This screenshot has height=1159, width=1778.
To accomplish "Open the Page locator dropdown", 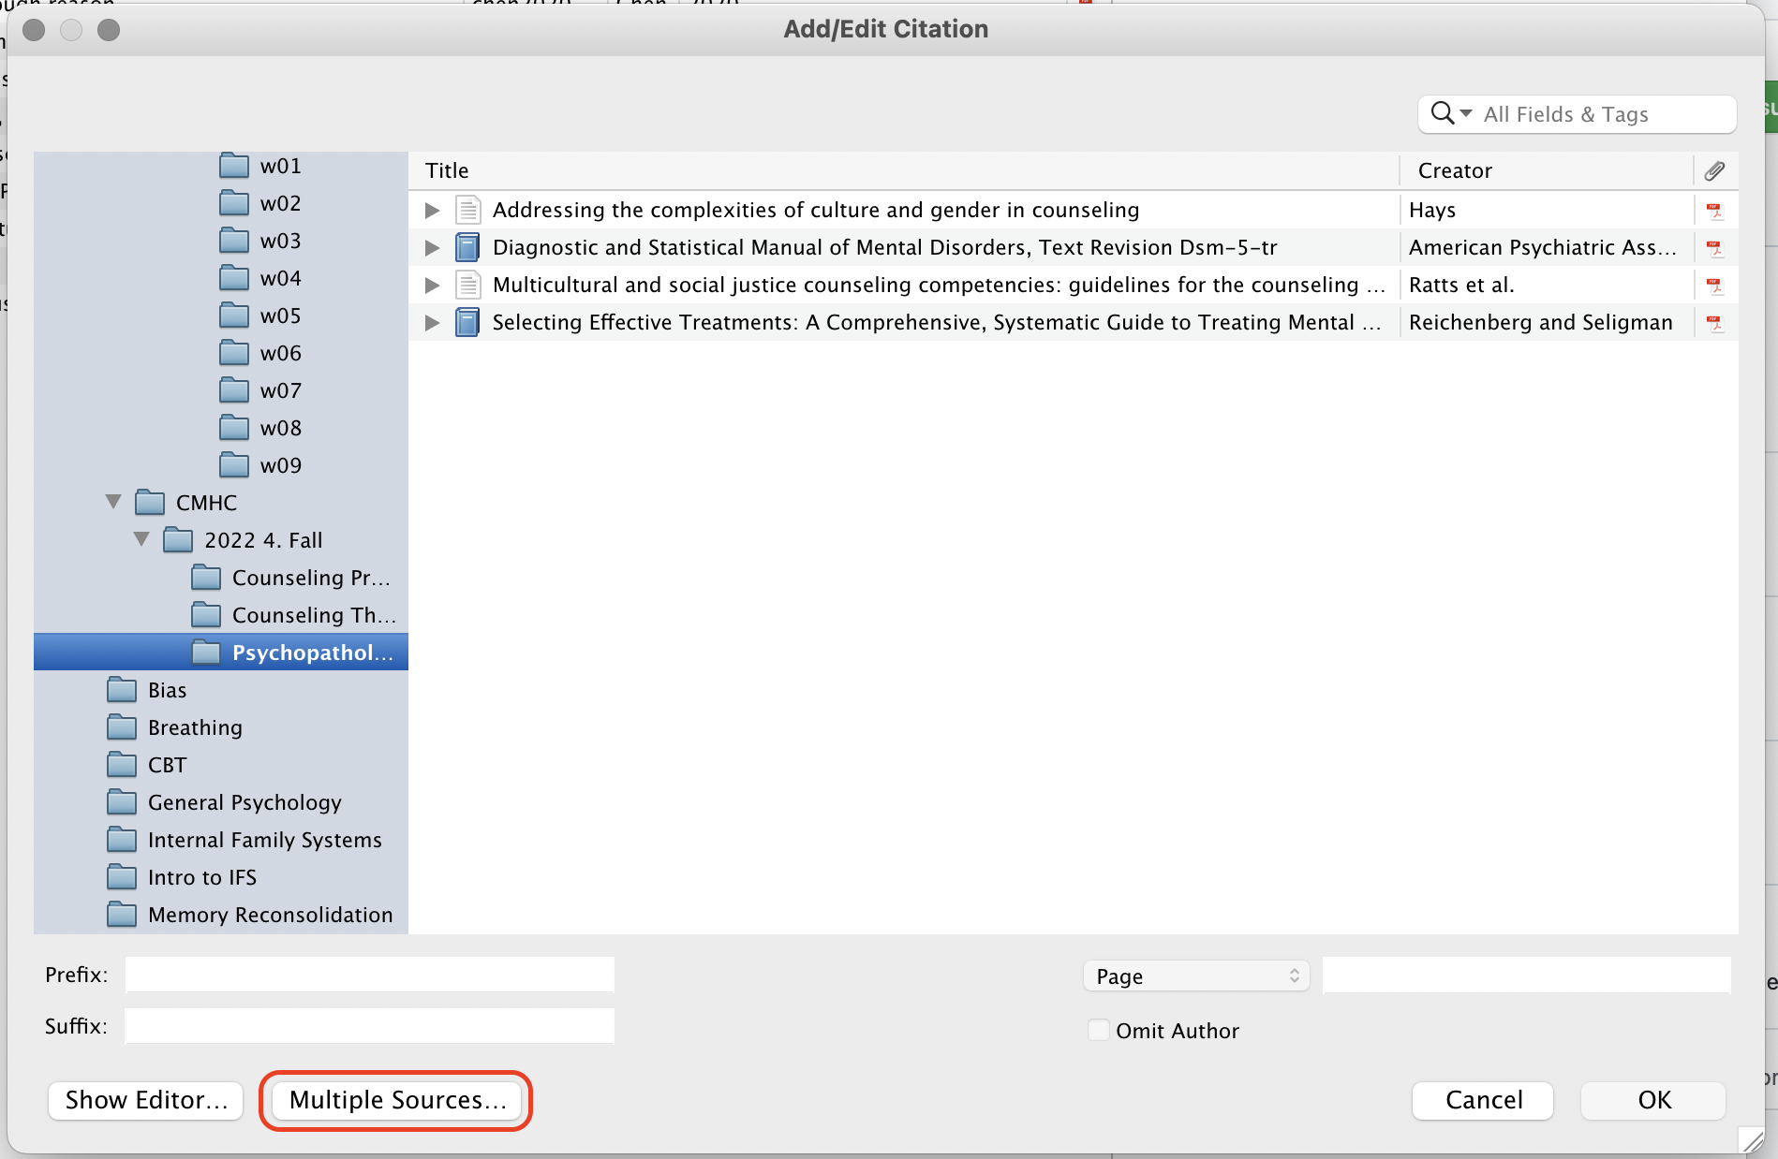I will [1196, 976].
